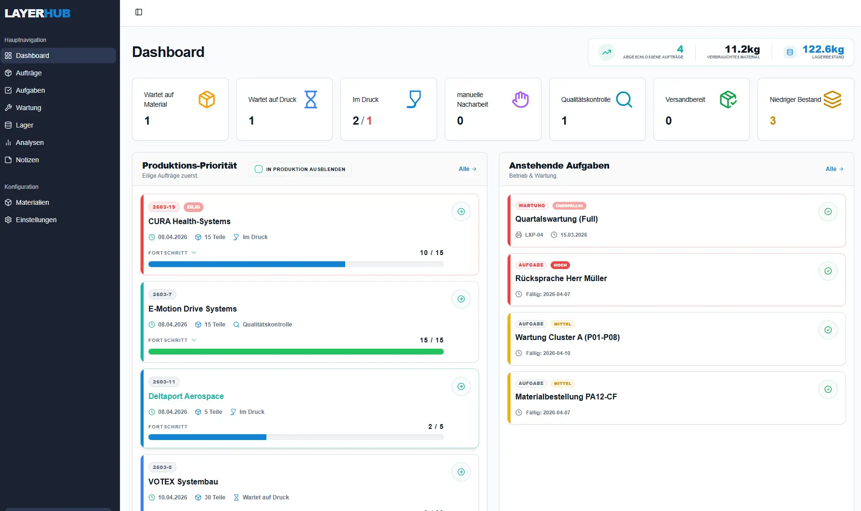Click the EILIG badge
The image size is (861, 511).
pyautogui.click(x=193, y=207)
